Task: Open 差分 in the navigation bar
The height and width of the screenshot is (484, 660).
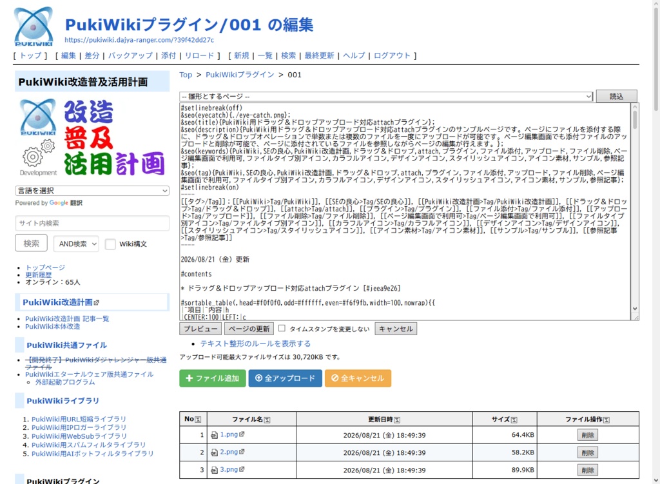Action: [x=92, y=55]
